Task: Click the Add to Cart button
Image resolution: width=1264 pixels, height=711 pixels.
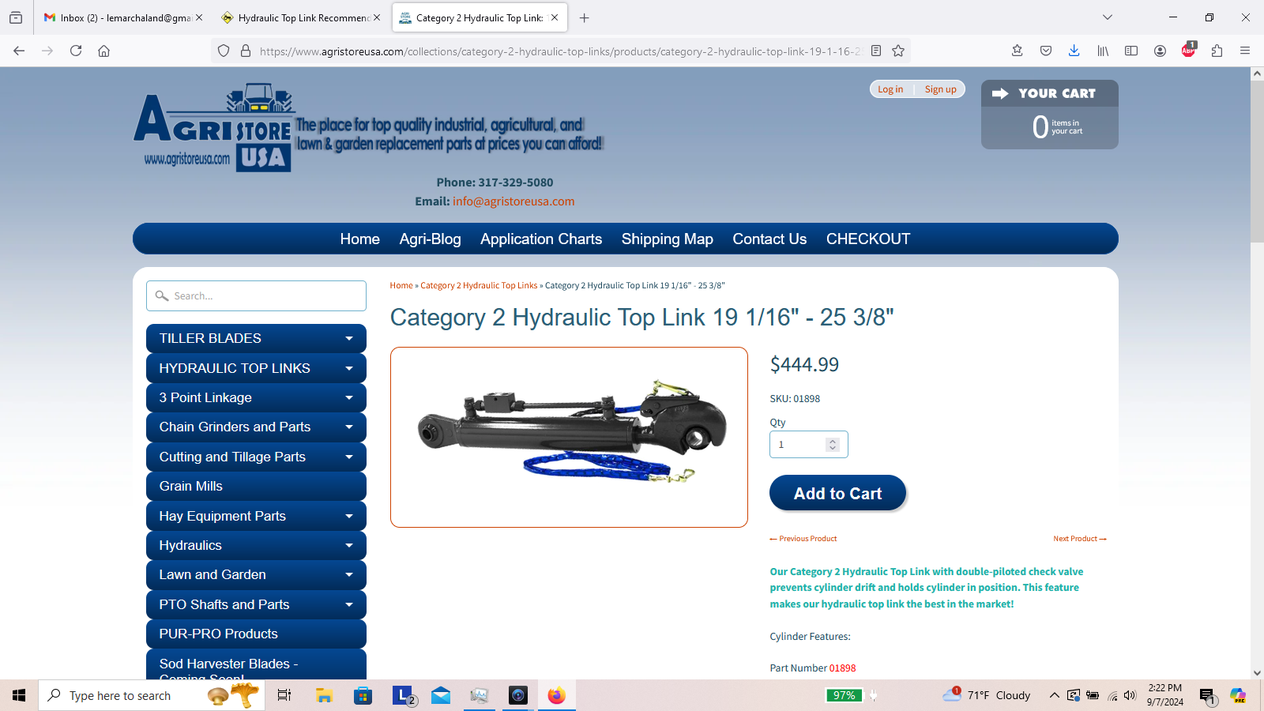Action: click(837, 493)
